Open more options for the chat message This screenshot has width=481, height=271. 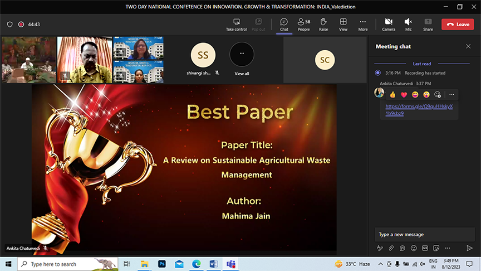(451, 95)
